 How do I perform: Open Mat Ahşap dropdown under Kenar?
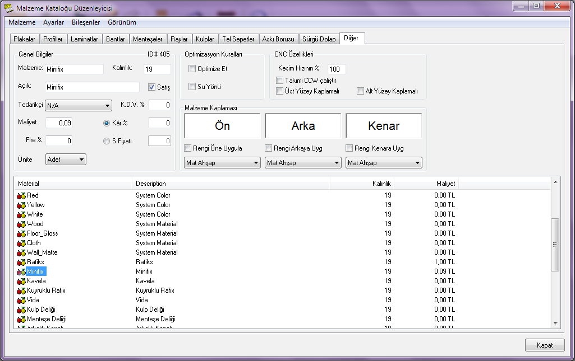[384, 163]
